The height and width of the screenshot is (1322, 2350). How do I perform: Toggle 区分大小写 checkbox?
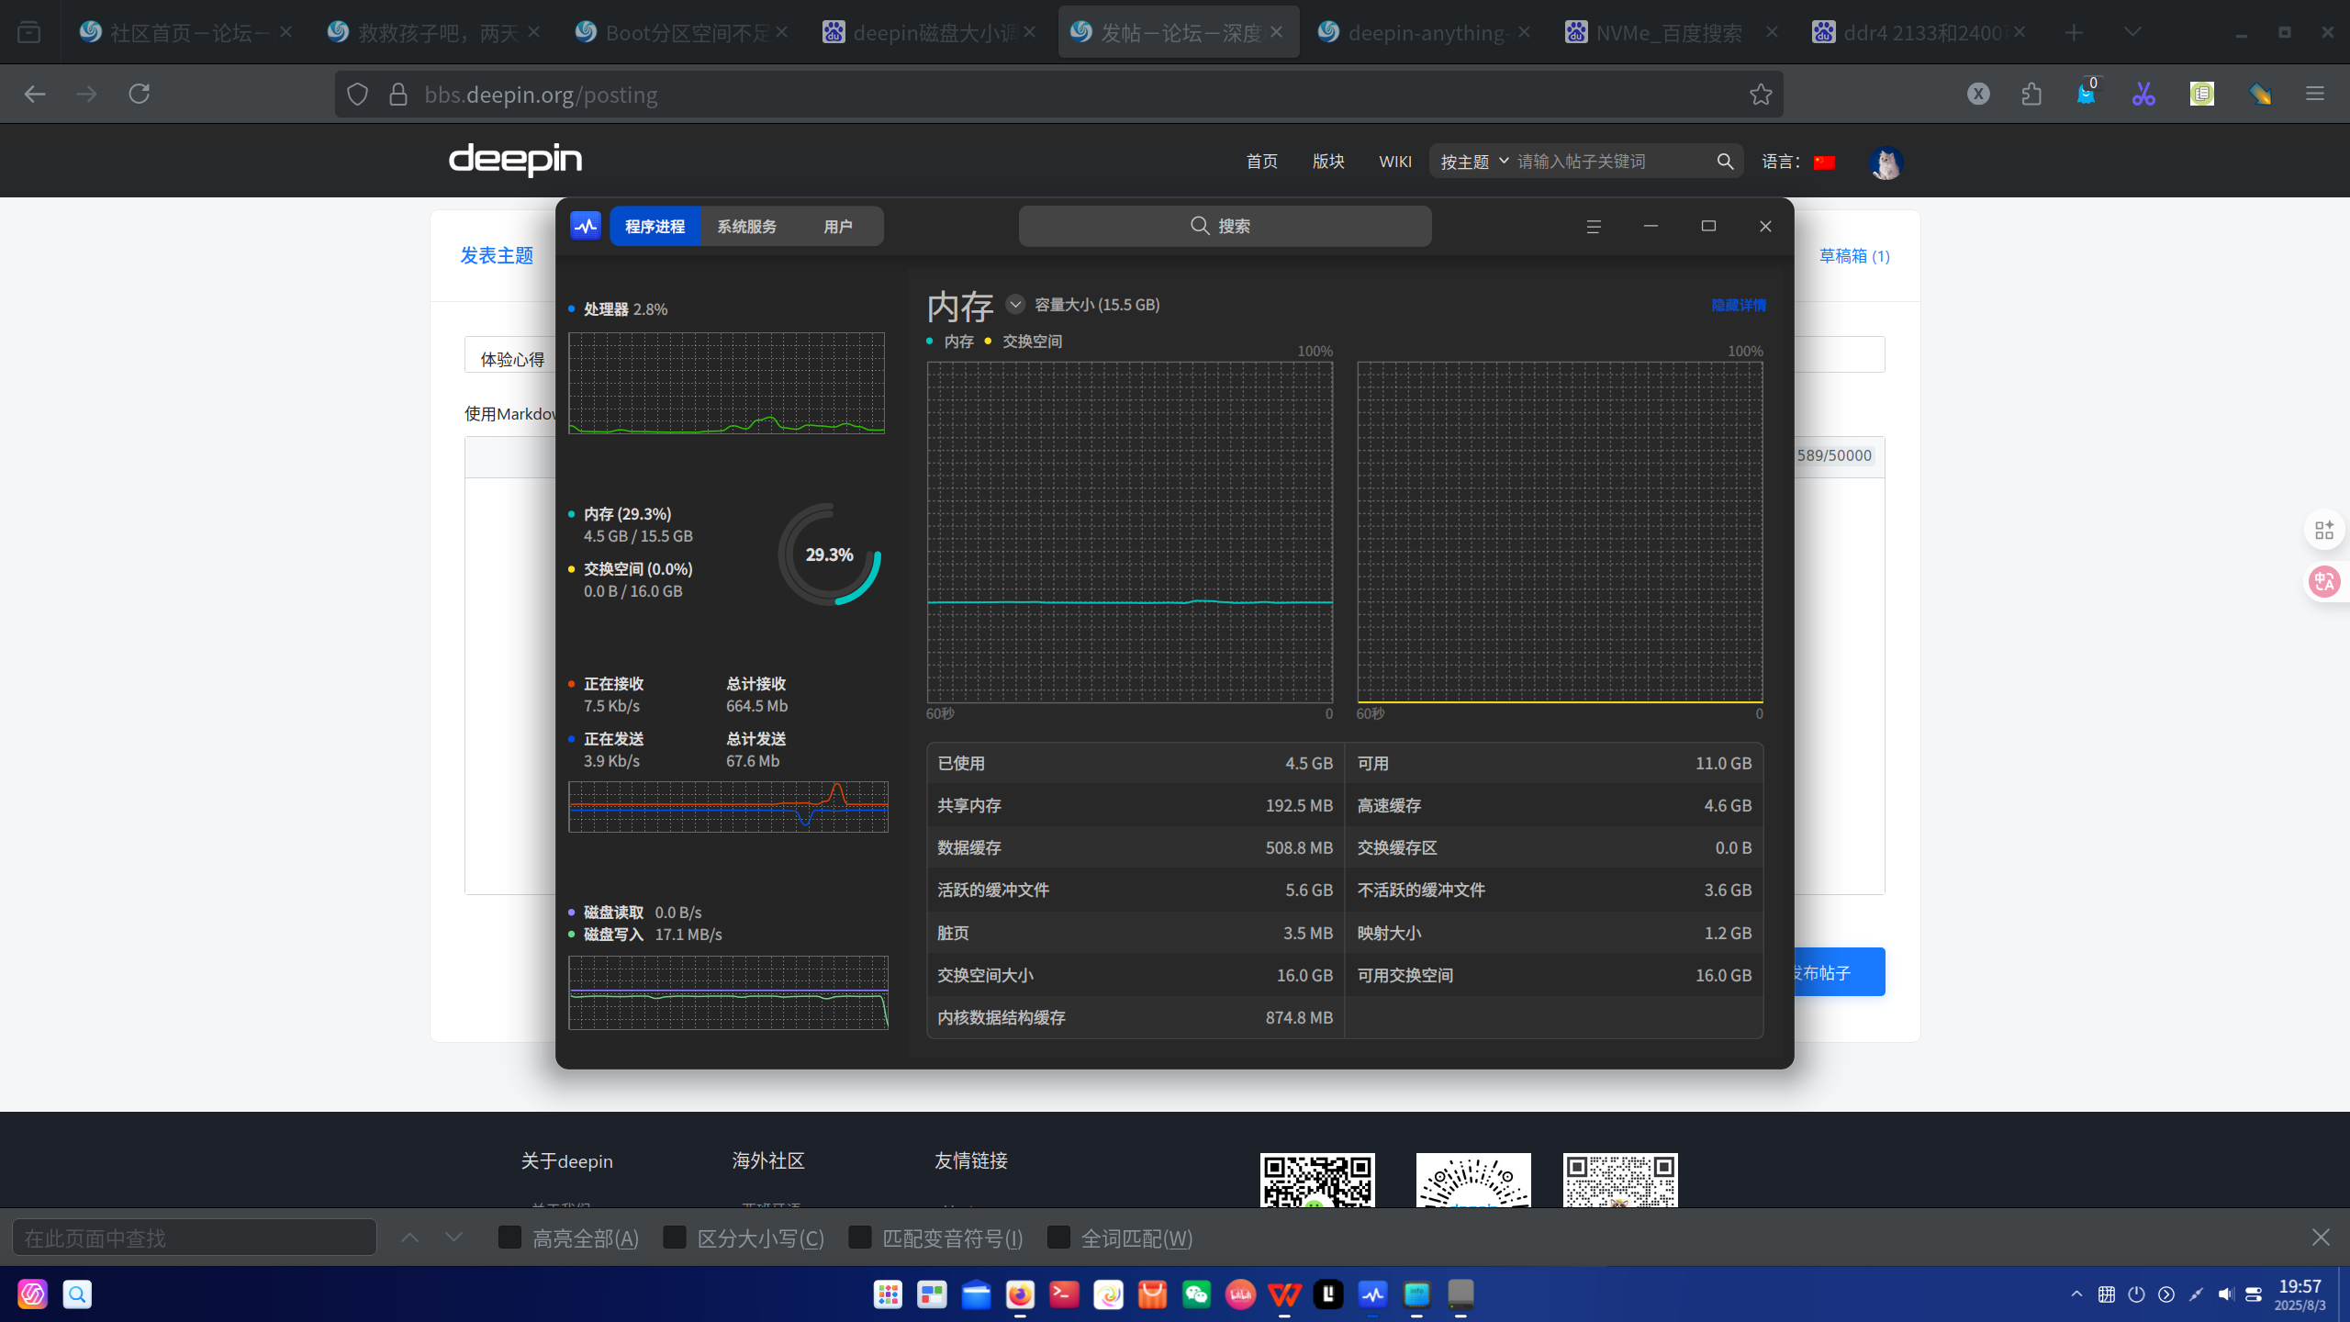coord(675,1238)
